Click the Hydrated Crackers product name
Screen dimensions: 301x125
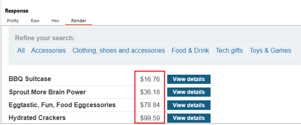pos(37,118)
